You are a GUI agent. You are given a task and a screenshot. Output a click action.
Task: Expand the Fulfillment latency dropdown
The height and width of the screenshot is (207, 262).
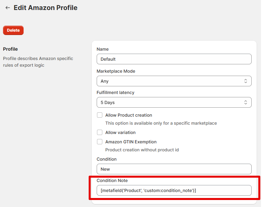[x=170, y=102]
